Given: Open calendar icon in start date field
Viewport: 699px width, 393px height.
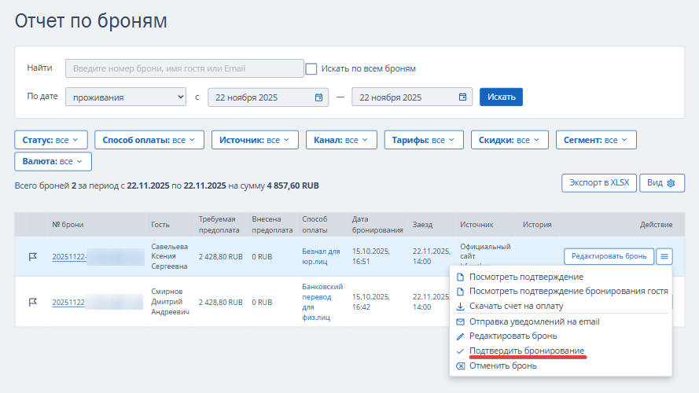Looking at the screenshot, I should (x=318, y=97).
